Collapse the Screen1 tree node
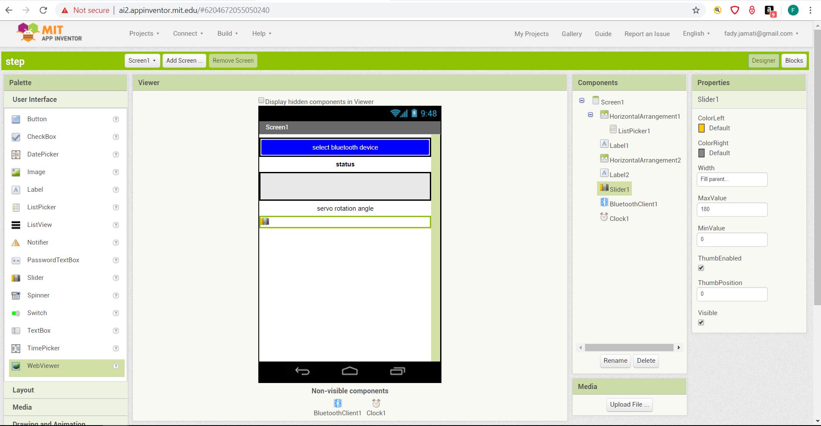The height and width of the screenshot is (426, 821). pyautogui.click(x=582, y=101)
